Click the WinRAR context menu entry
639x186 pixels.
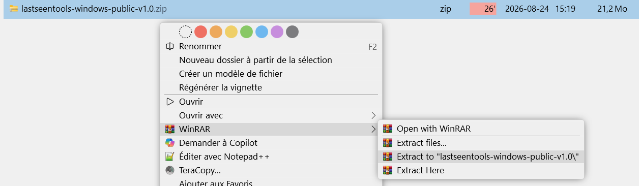tap(271, 129)
